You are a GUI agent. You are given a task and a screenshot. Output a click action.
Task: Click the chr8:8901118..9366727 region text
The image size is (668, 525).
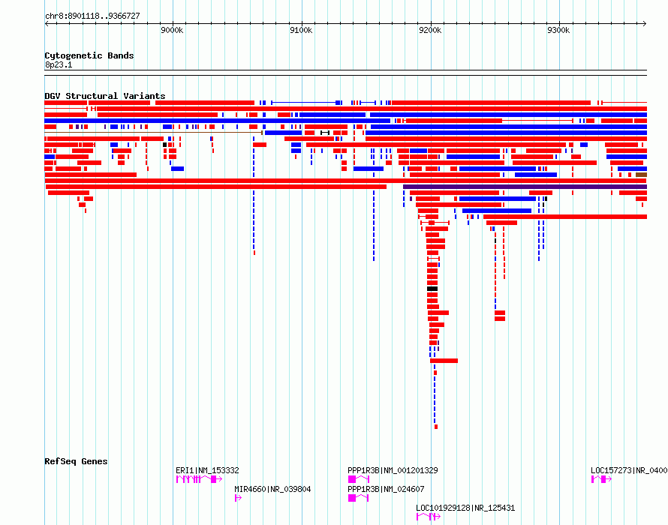tap(92, 16)
